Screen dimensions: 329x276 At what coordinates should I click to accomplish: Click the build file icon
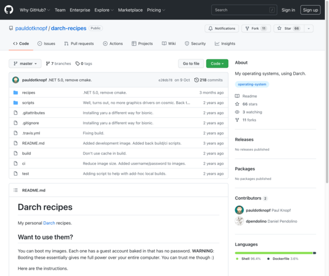pyautogui.click(x=16, y=154)
